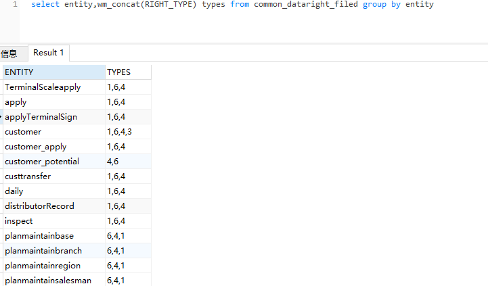Click the types value in distributorRecord row

click(128, 206)
